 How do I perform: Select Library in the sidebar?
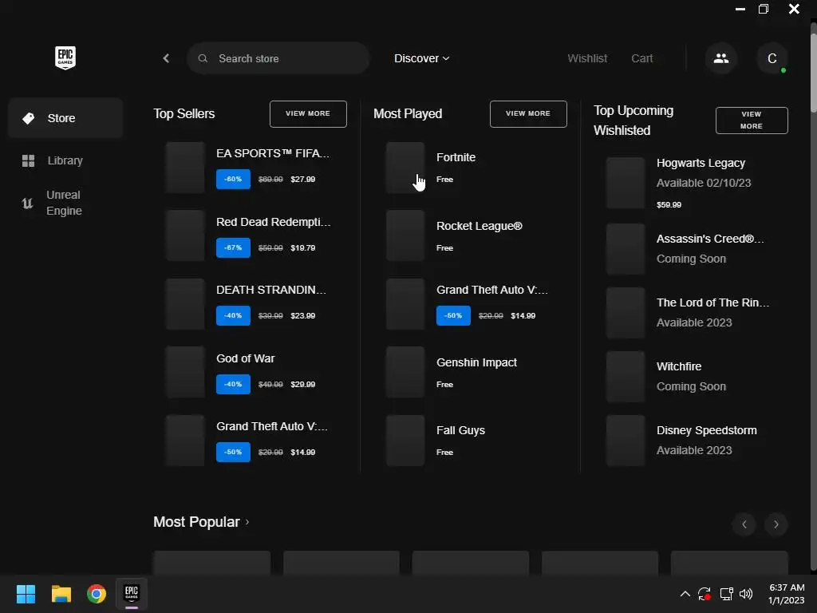[x=65, y=160]
